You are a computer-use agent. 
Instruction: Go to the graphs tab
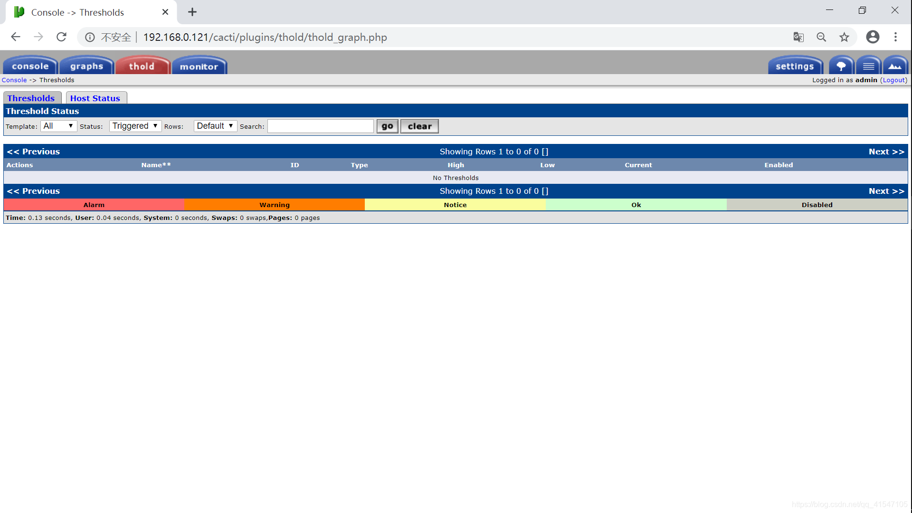[86, 66]
